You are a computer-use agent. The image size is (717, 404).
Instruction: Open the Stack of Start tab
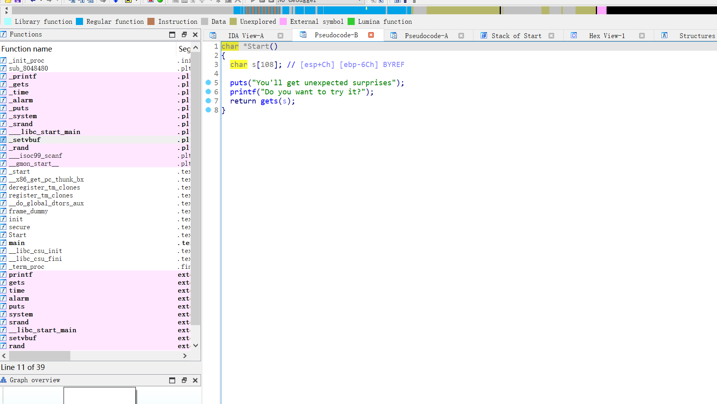(516, 36)
